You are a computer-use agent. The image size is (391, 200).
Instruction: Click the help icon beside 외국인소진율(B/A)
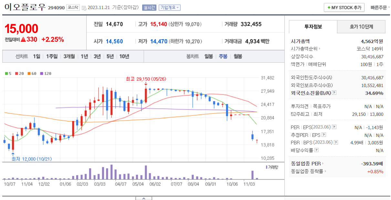coord(334,93)
